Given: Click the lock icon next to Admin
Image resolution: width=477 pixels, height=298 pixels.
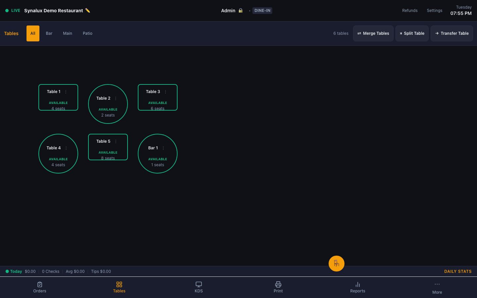Looking at the screenshot, I should (241, 11).
